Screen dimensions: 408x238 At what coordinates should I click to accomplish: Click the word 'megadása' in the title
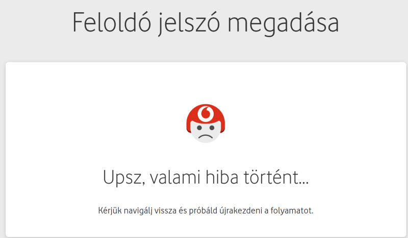coord(284,24)
